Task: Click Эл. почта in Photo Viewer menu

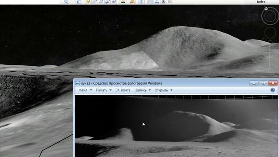Action: tap(123, 90)
